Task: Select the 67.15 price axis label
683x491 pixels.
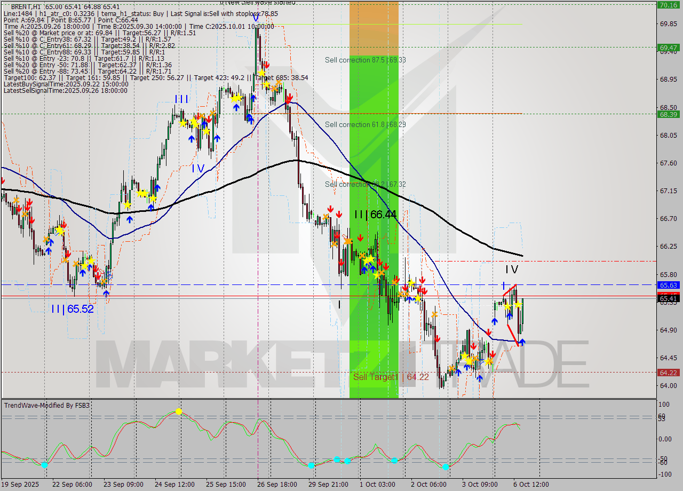Action: 669,191
